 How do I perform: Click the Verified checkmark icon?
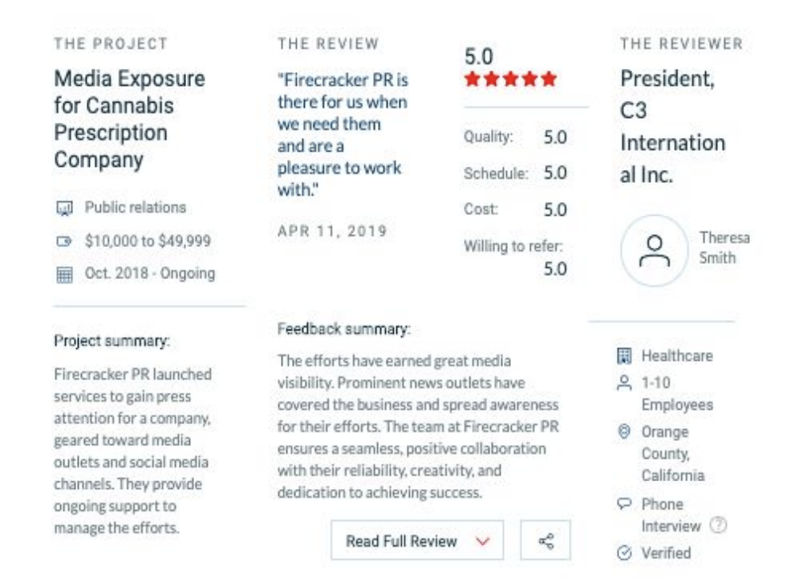[x=627, y=553]
